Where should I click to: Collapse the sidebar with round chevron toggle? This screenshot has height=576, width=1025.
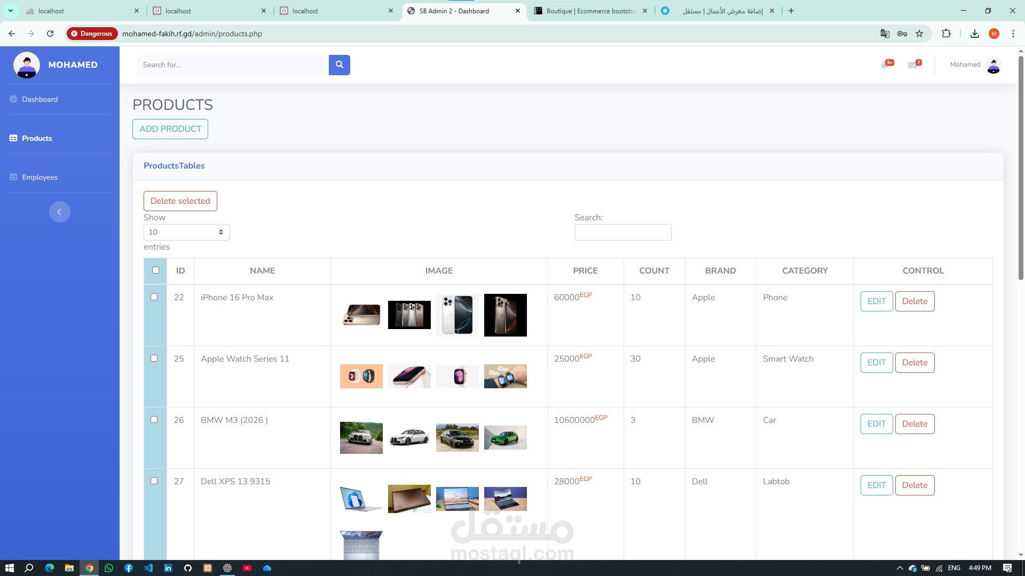tap(60, 212)
